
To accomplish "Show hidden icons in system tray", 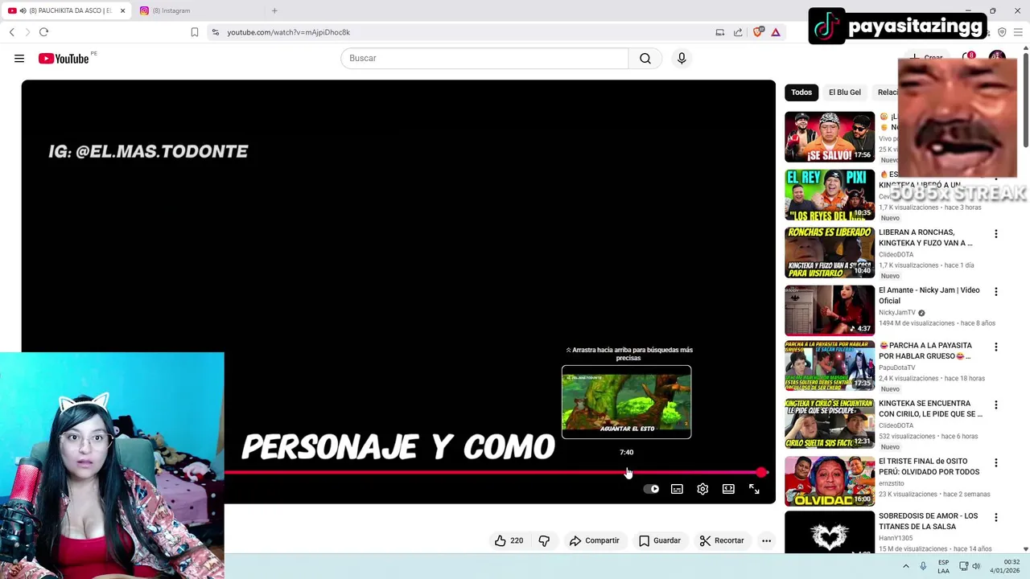I will [905, 566].
